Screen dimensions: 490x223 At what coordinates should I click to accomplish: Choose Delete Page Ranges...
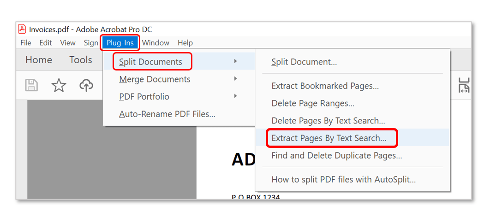pyautogui.click(x=353, y=103)
